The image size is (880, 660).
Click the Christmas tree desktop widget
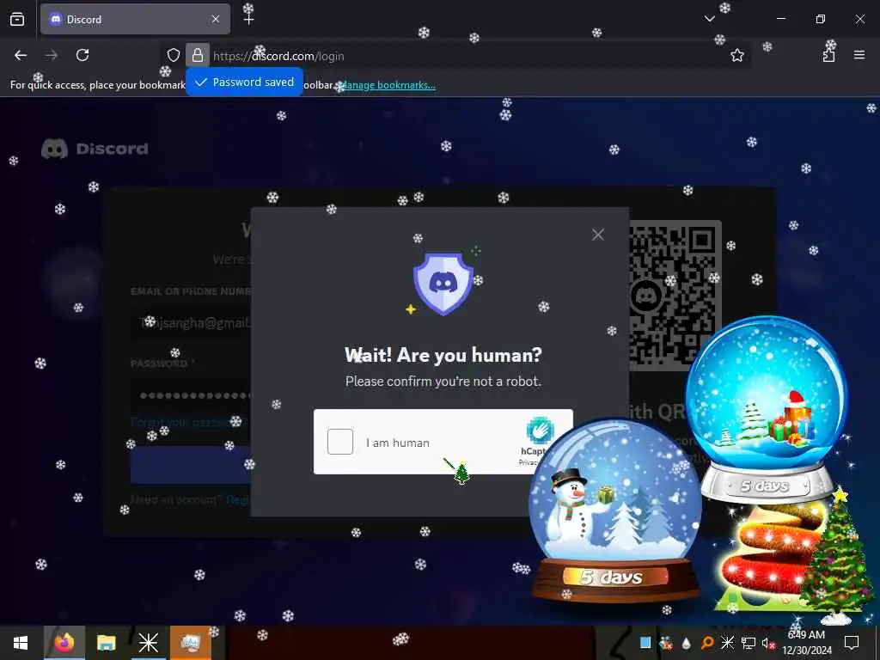[836, 556]
